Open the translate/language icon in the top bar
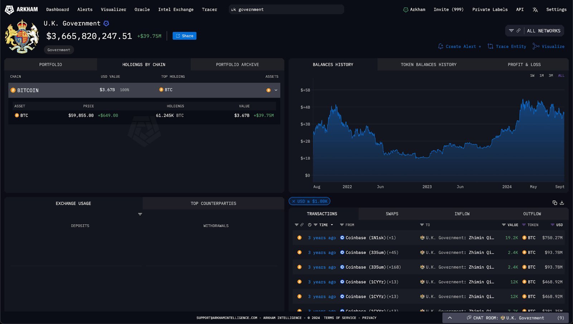Viewport: 573px width, 324px height. pos(535,10)
